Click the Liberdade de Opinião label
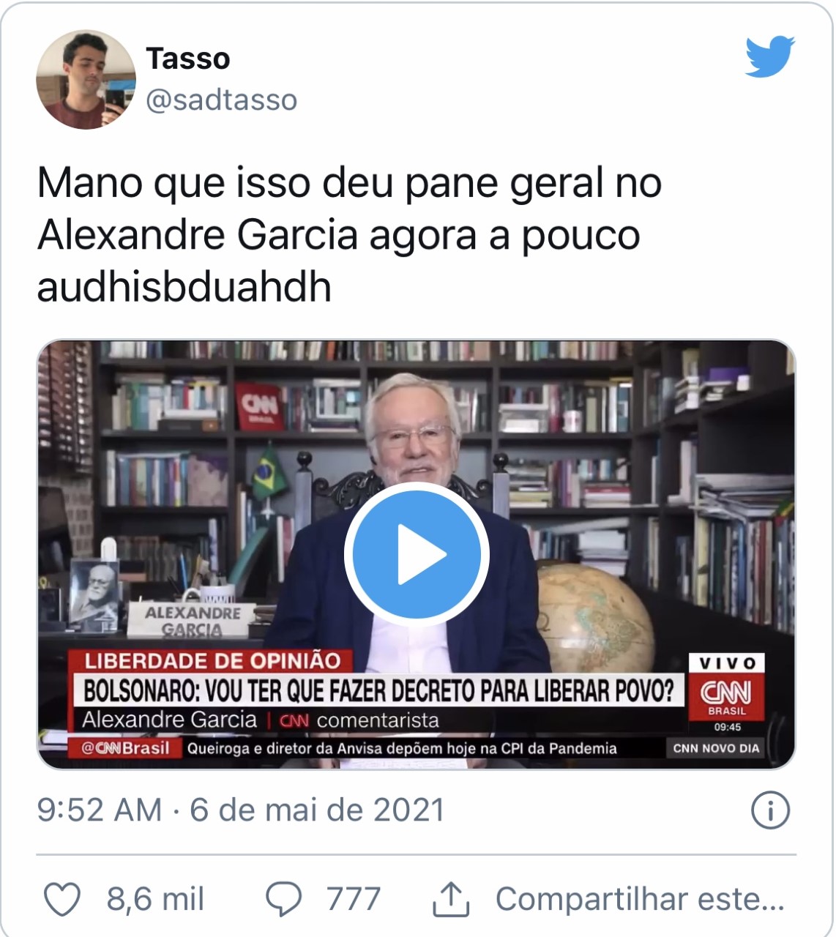 pyautogui.click(x=212, y=661)
